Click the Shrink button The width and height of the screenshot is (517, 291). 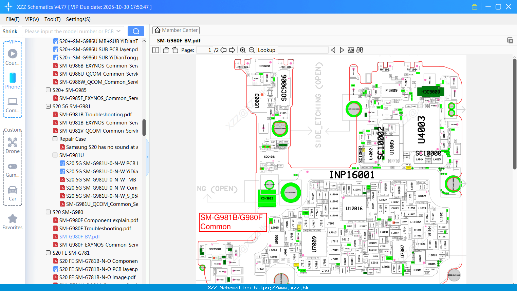coord(10,31)
